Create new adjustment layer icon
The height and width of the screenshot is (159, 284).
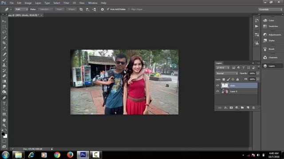237,108
